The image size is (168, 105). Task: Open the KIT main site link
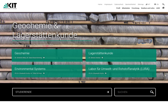(x=148, y=4)
